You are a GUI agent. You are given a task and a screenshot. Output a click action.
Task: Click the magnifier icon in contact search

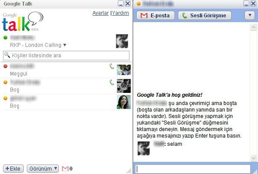coord(7,55)
